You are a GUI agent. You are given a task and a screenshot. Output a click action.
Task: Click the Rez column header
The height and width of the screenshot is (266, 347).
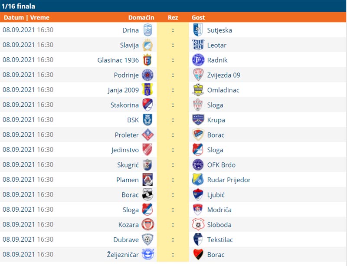(173, 17)
